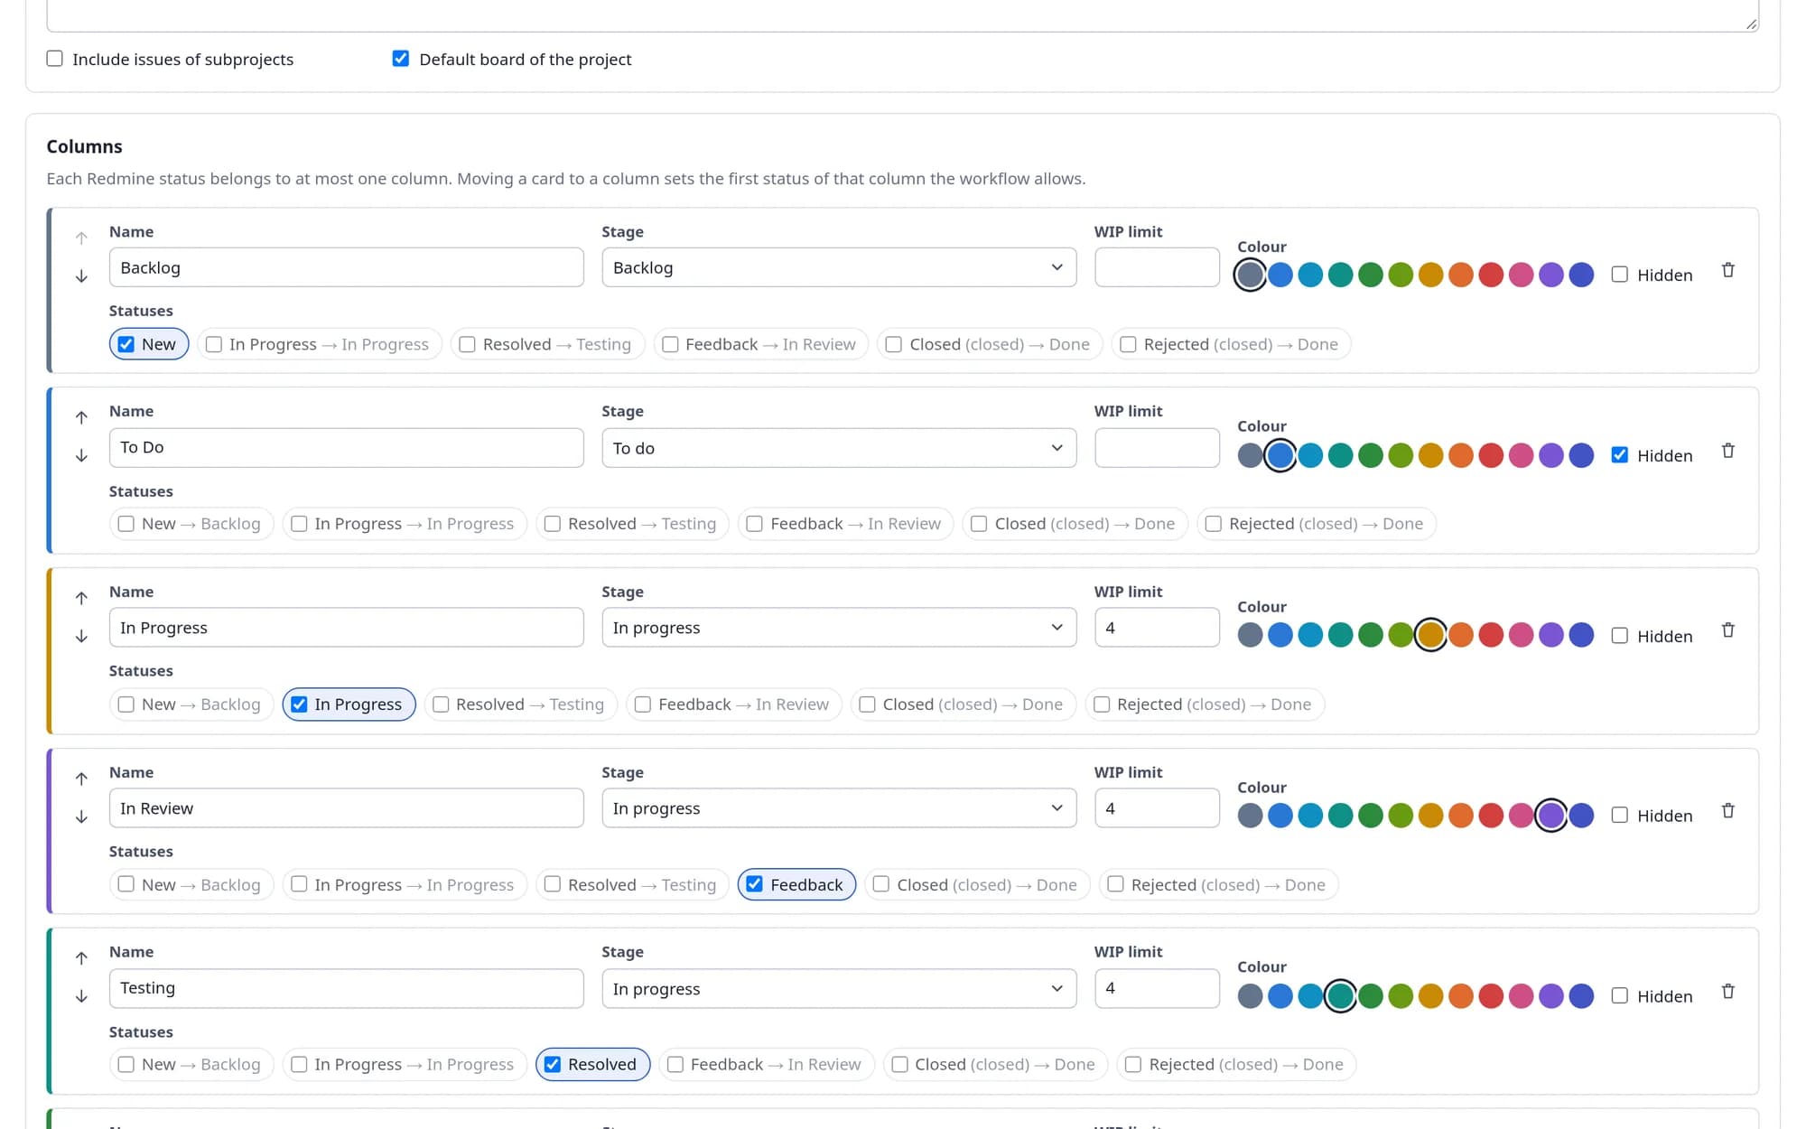
Task: Choose dark green colour for In Review column
Action: click(x=1371, y=816)
